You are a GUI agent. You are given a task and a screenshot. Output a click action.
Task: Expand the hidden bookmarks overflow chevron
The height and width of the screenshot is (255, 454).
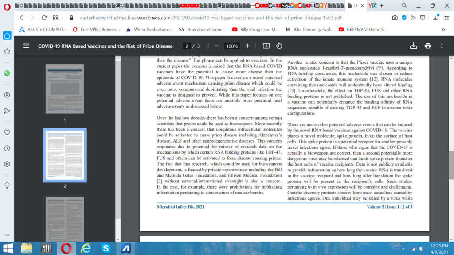pos(443,30)
